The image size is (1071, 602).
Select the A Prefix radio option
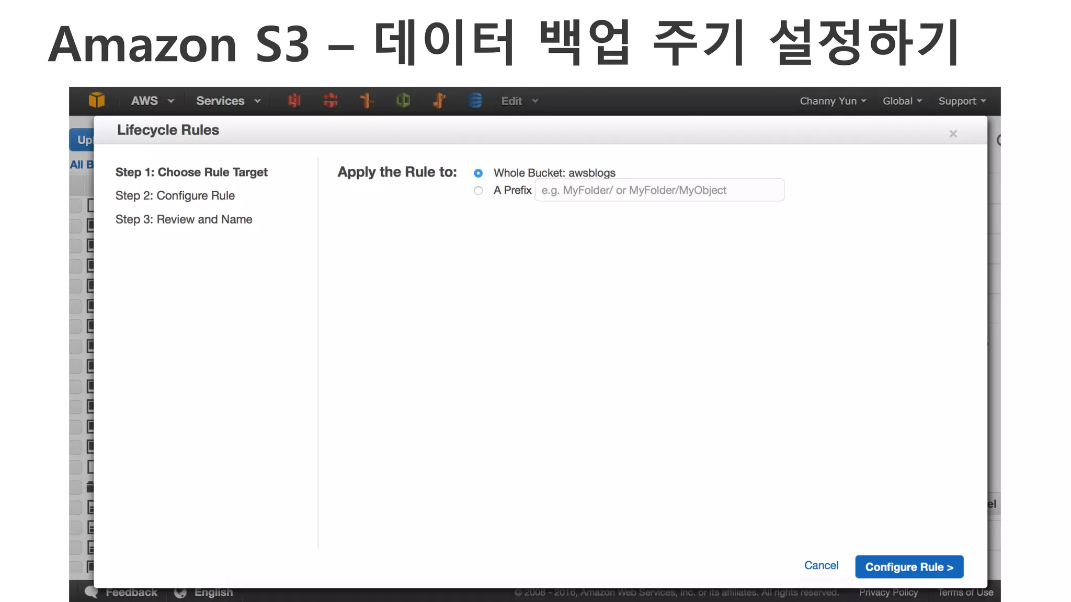click(x=478, y=191)
